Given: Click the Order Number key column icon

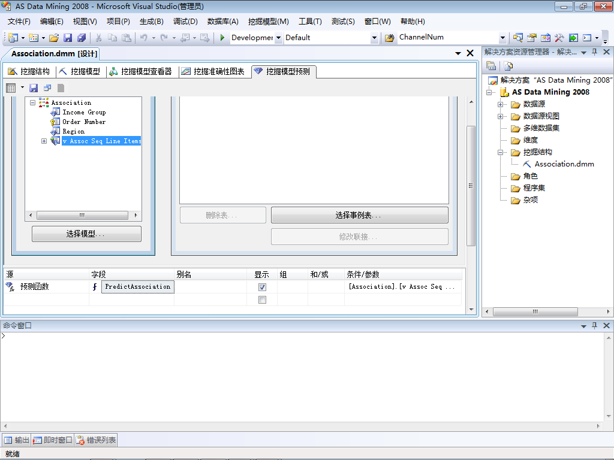Looking at the screenshot, I should 55,122.
